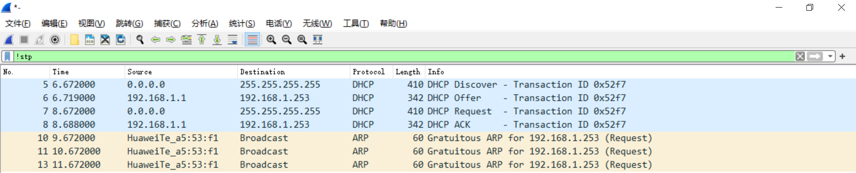Go forward to the next packet
This screenshot has height=173, width=856.
(171, 40)
